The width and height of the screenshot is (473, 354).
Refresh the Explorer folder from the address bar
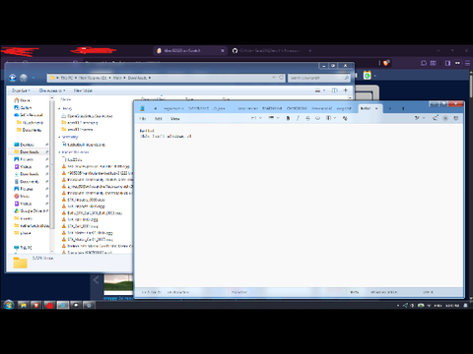[281, 78]
